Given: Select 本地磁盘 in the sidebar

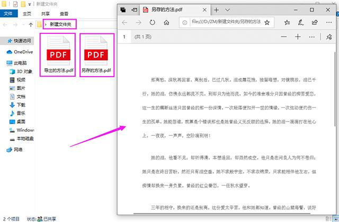Looking at the screenshot, I should (22, 138).
